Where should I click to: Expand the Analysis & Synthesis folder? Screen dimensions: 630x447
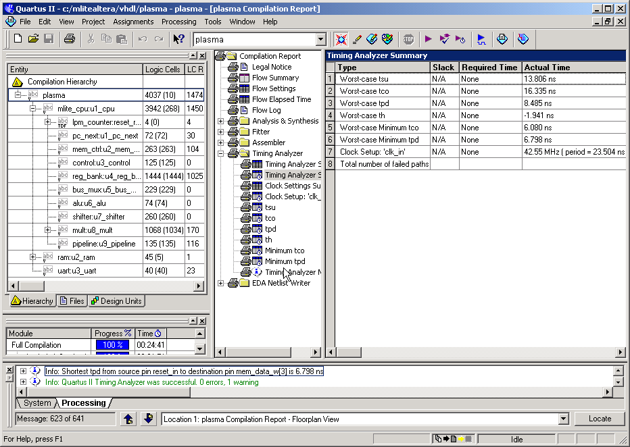click(x=220, y=121)
